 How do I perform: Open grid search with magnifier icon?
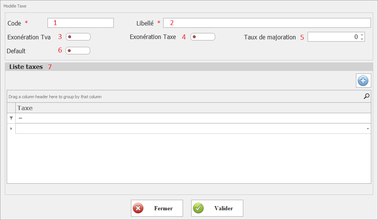[366, 96]
